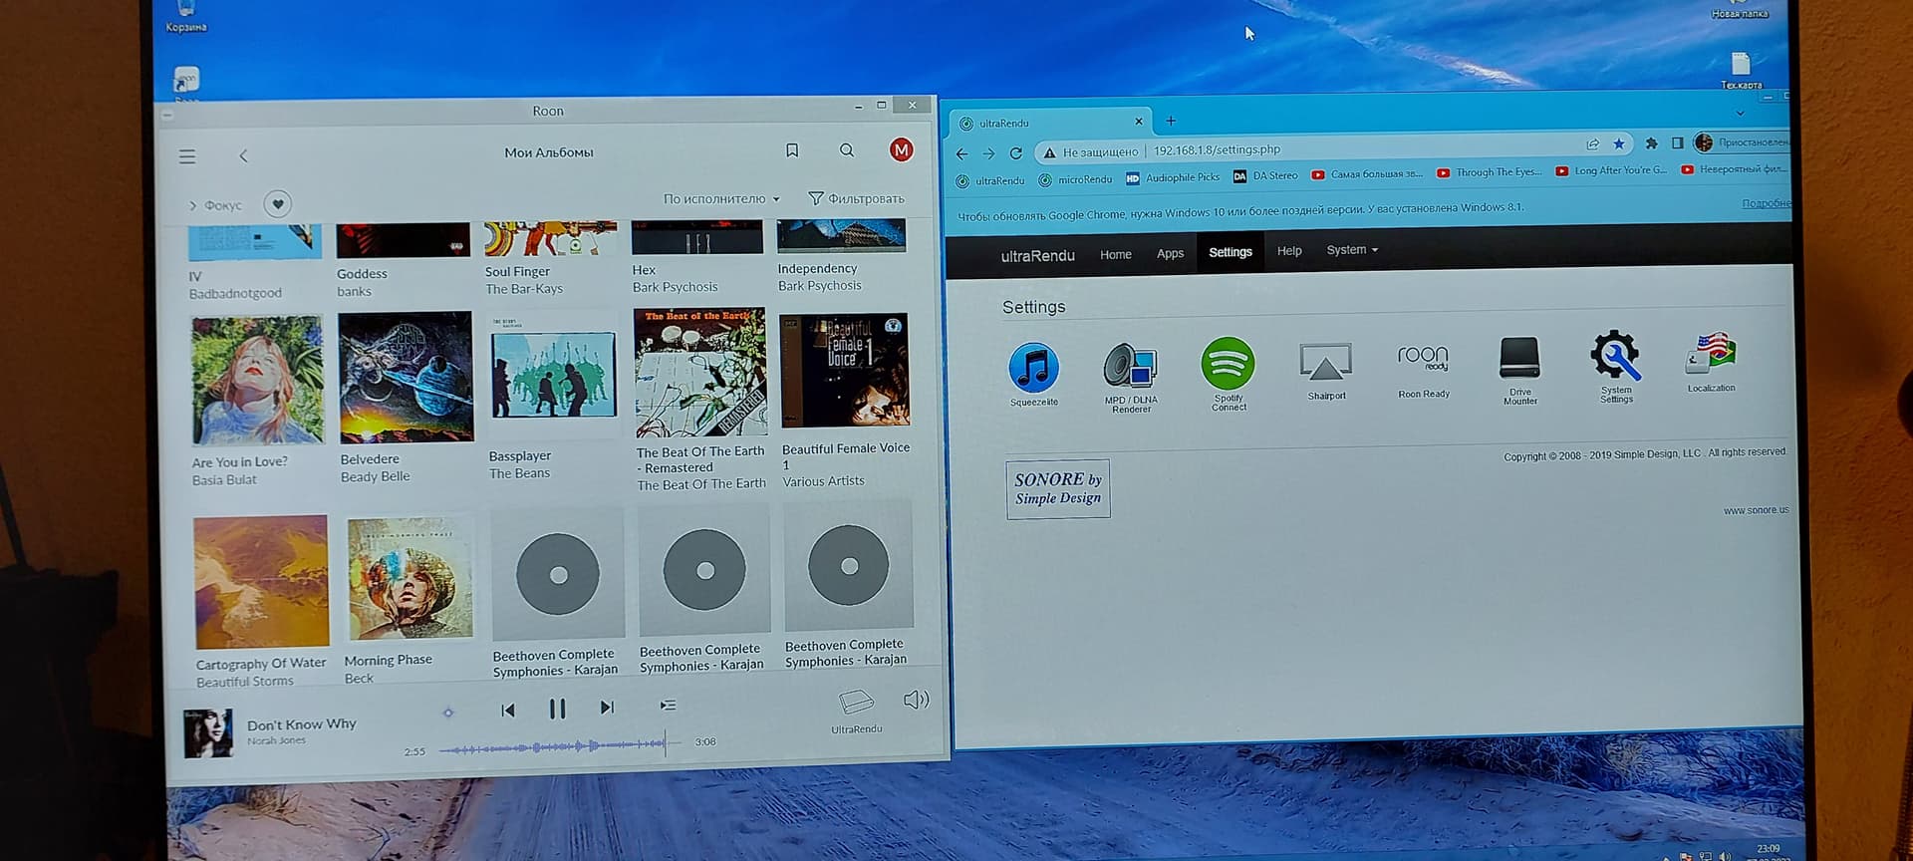Select the Home tab in ultraRendu

coord(1116,255)
